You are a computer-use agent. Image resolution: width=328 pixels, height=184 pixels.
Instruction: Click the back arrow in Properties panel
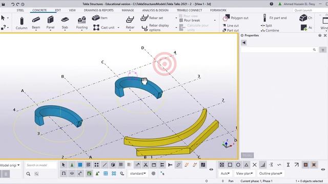click(244, 43)
